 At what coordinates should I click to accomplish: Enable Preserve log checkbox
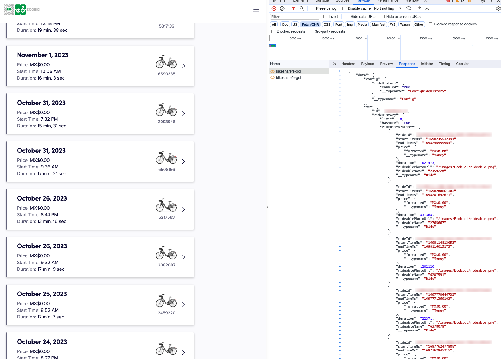pos(313,8)
